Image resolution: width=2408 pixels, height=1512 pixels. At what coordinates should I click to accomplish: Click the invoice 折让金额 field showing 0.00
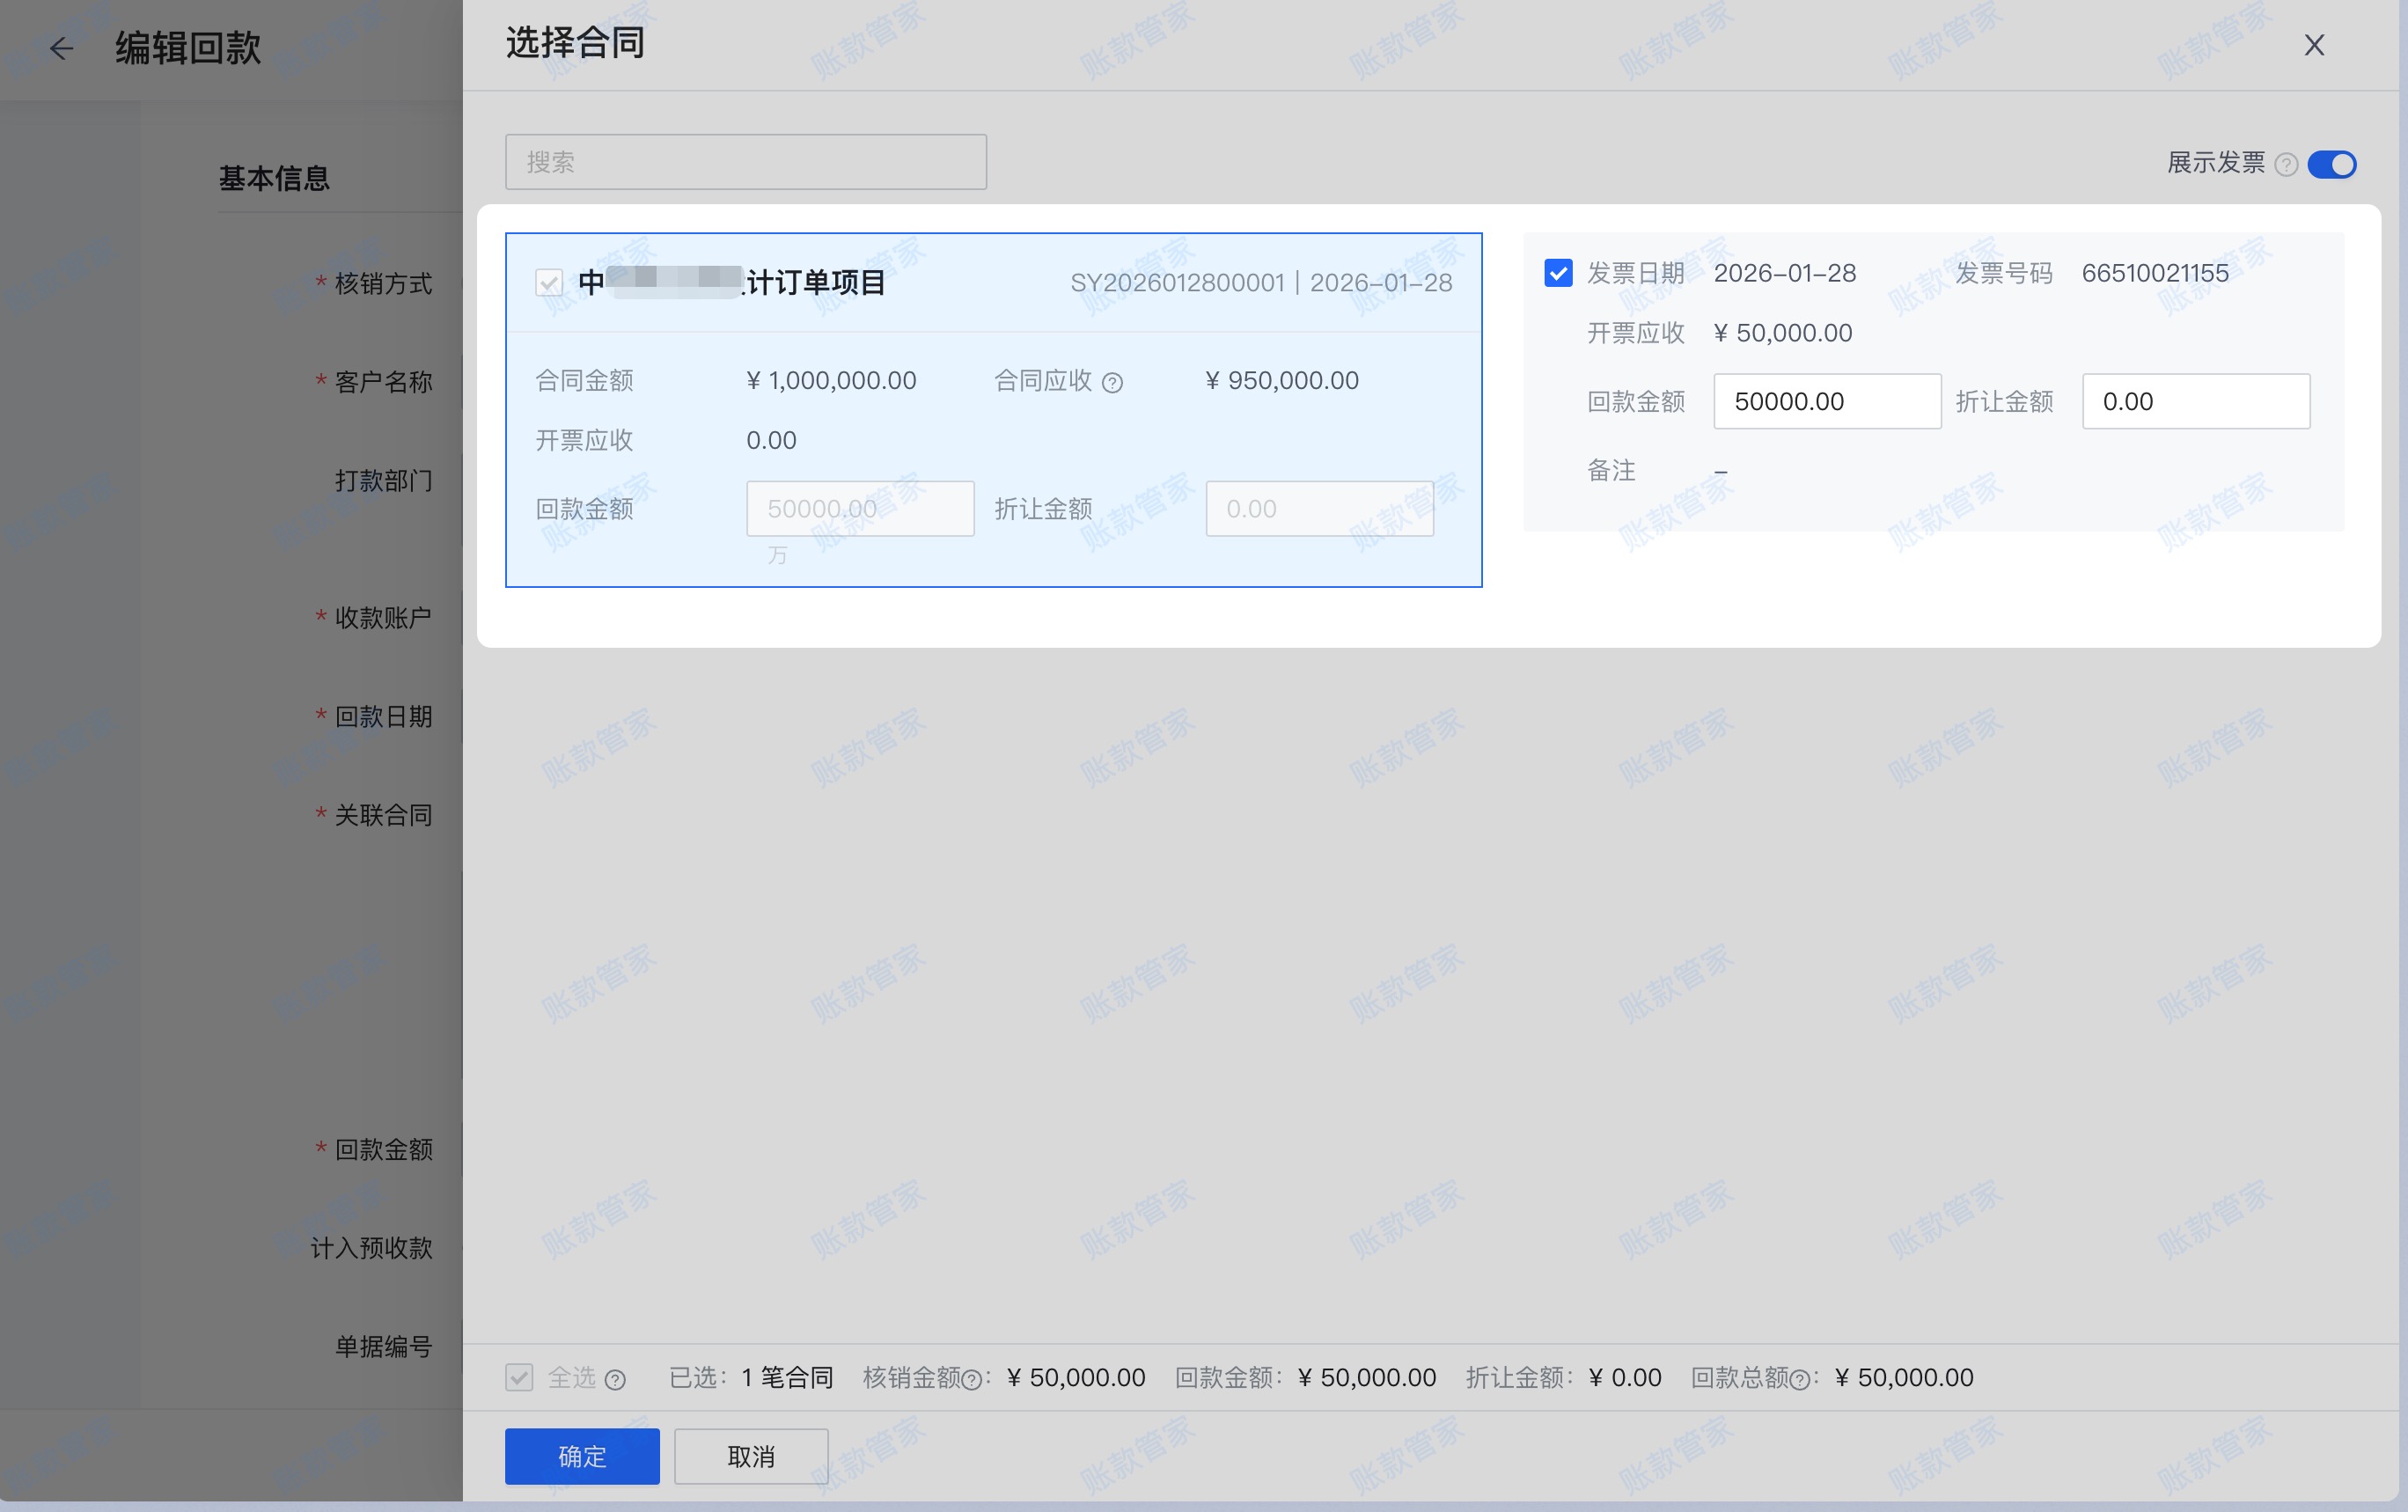tap(2196, 401)
